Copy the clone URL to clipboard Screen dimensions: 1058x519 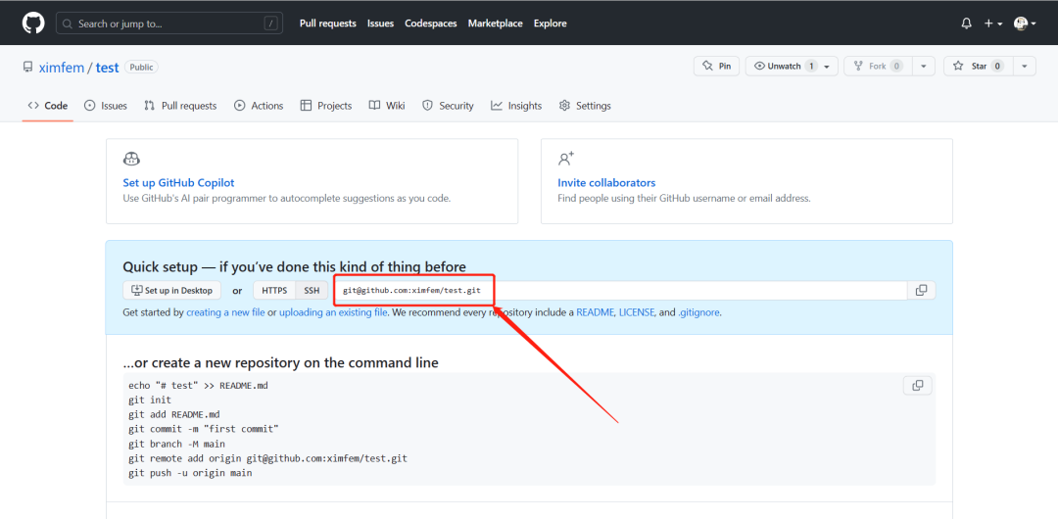click(x=921, y=290)
